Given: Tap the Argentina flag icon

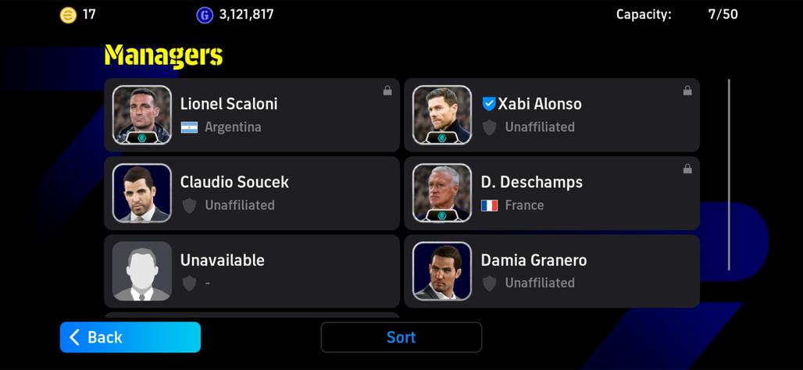Looking at the screenshot, I should click(190, 127).
